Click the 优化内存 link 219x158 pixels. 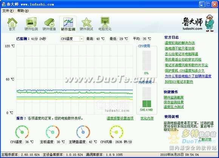pos(147,118)
